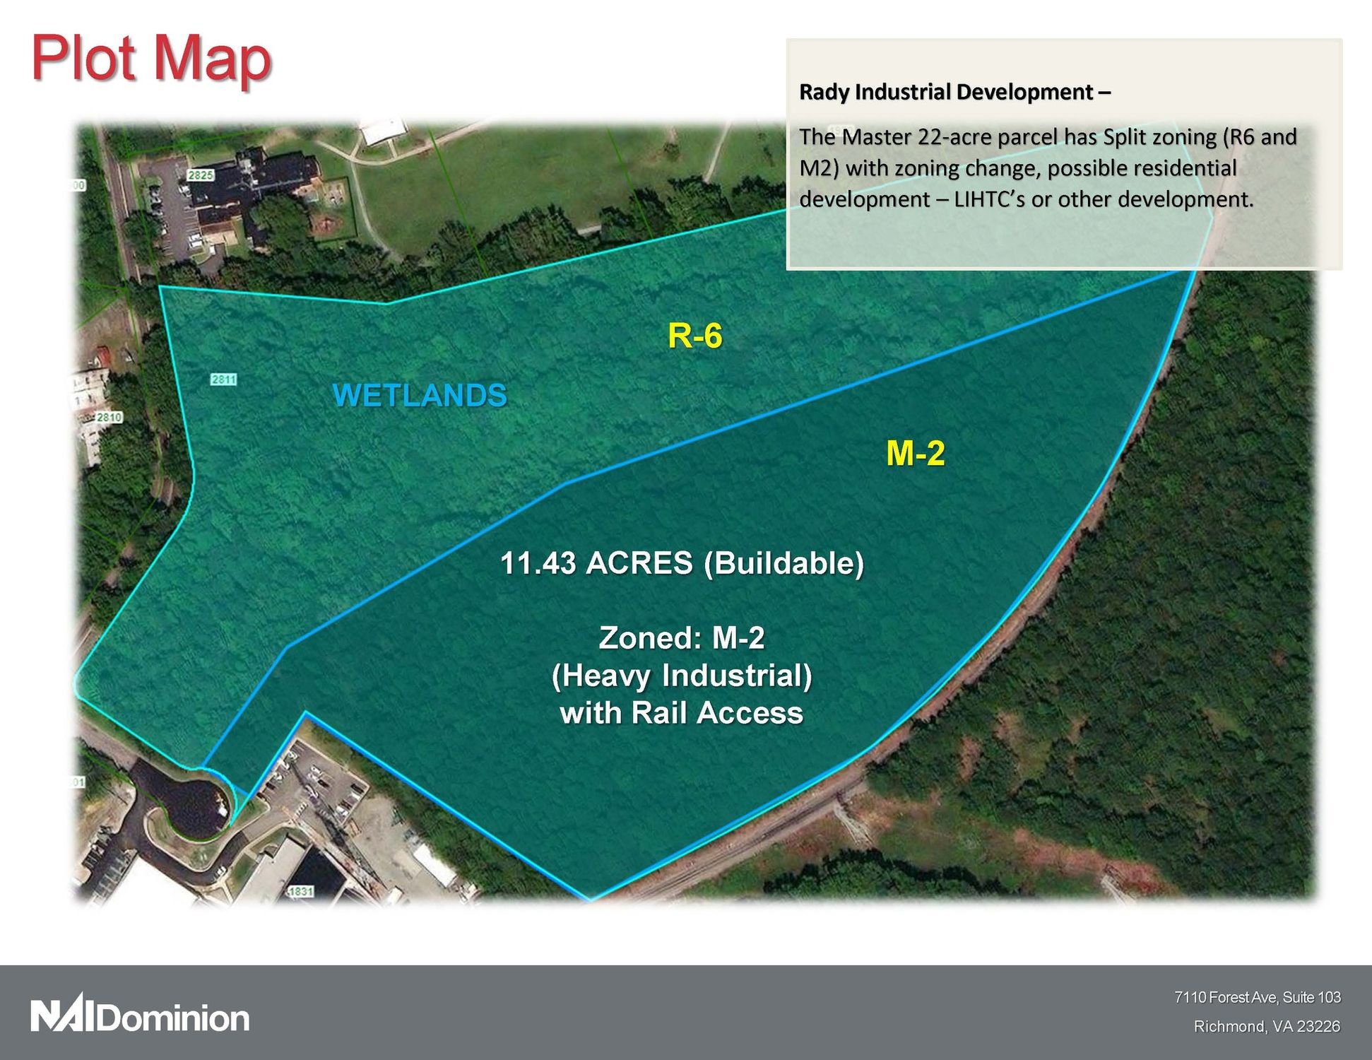Click the 2810 parcel number label
This screenshot has width=1372, height=1060.
click(x=109, y=417)
